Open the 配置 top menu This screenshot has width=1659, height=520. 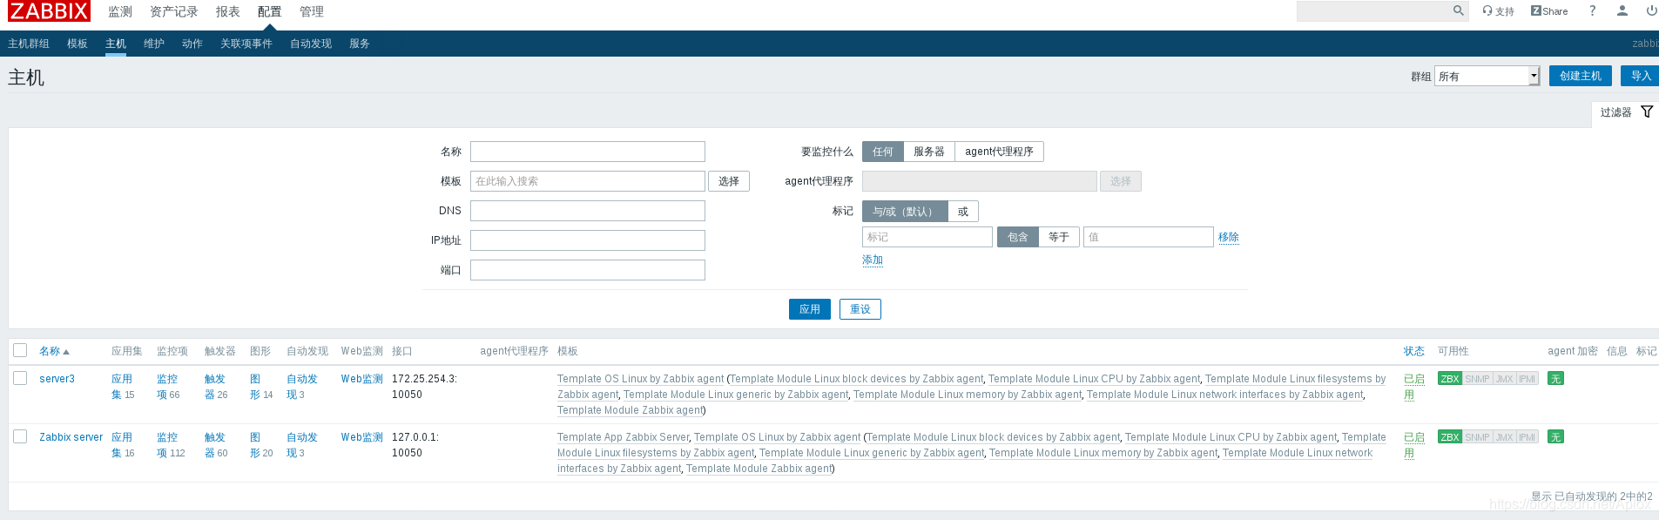point(270,11)
